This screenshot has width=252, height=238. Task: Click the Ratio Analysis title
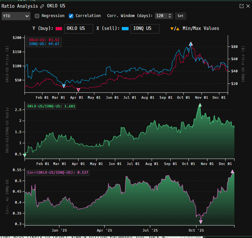[20, 6]
